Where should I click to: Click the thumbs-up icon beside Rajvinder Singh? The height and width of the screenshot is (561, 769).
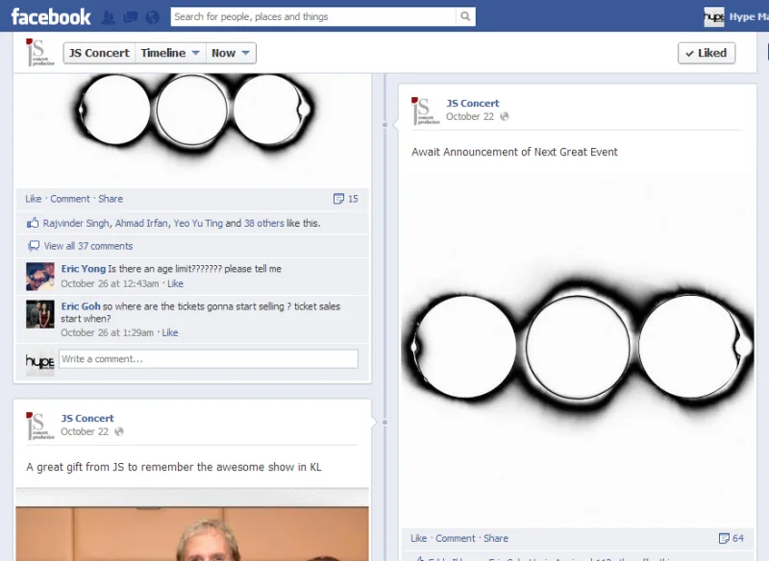[33, 223]
